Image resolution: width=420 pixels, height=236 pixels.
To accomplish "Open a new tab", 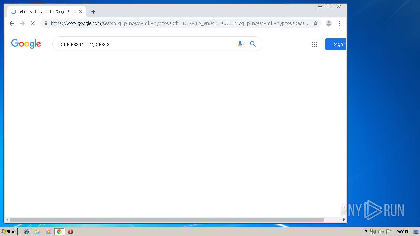I will (x=93, y=12).
